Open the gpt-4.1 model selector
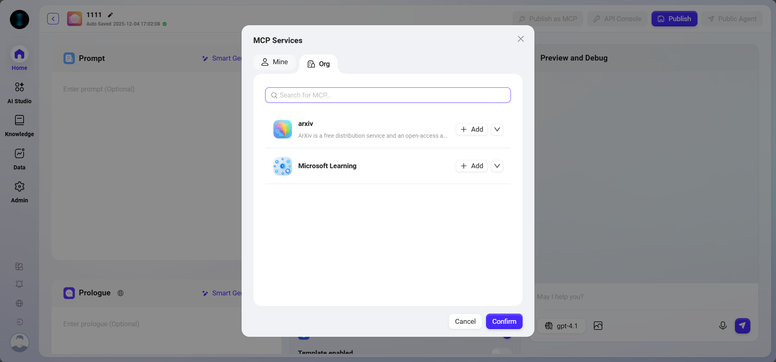The image size is (776, 362). click(x=561, y=326)
